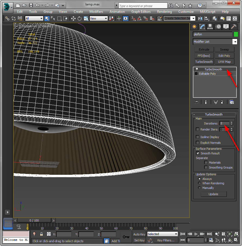Collapse the TurboSmooth rollout header
242x246 pixels.
[214, 114]
